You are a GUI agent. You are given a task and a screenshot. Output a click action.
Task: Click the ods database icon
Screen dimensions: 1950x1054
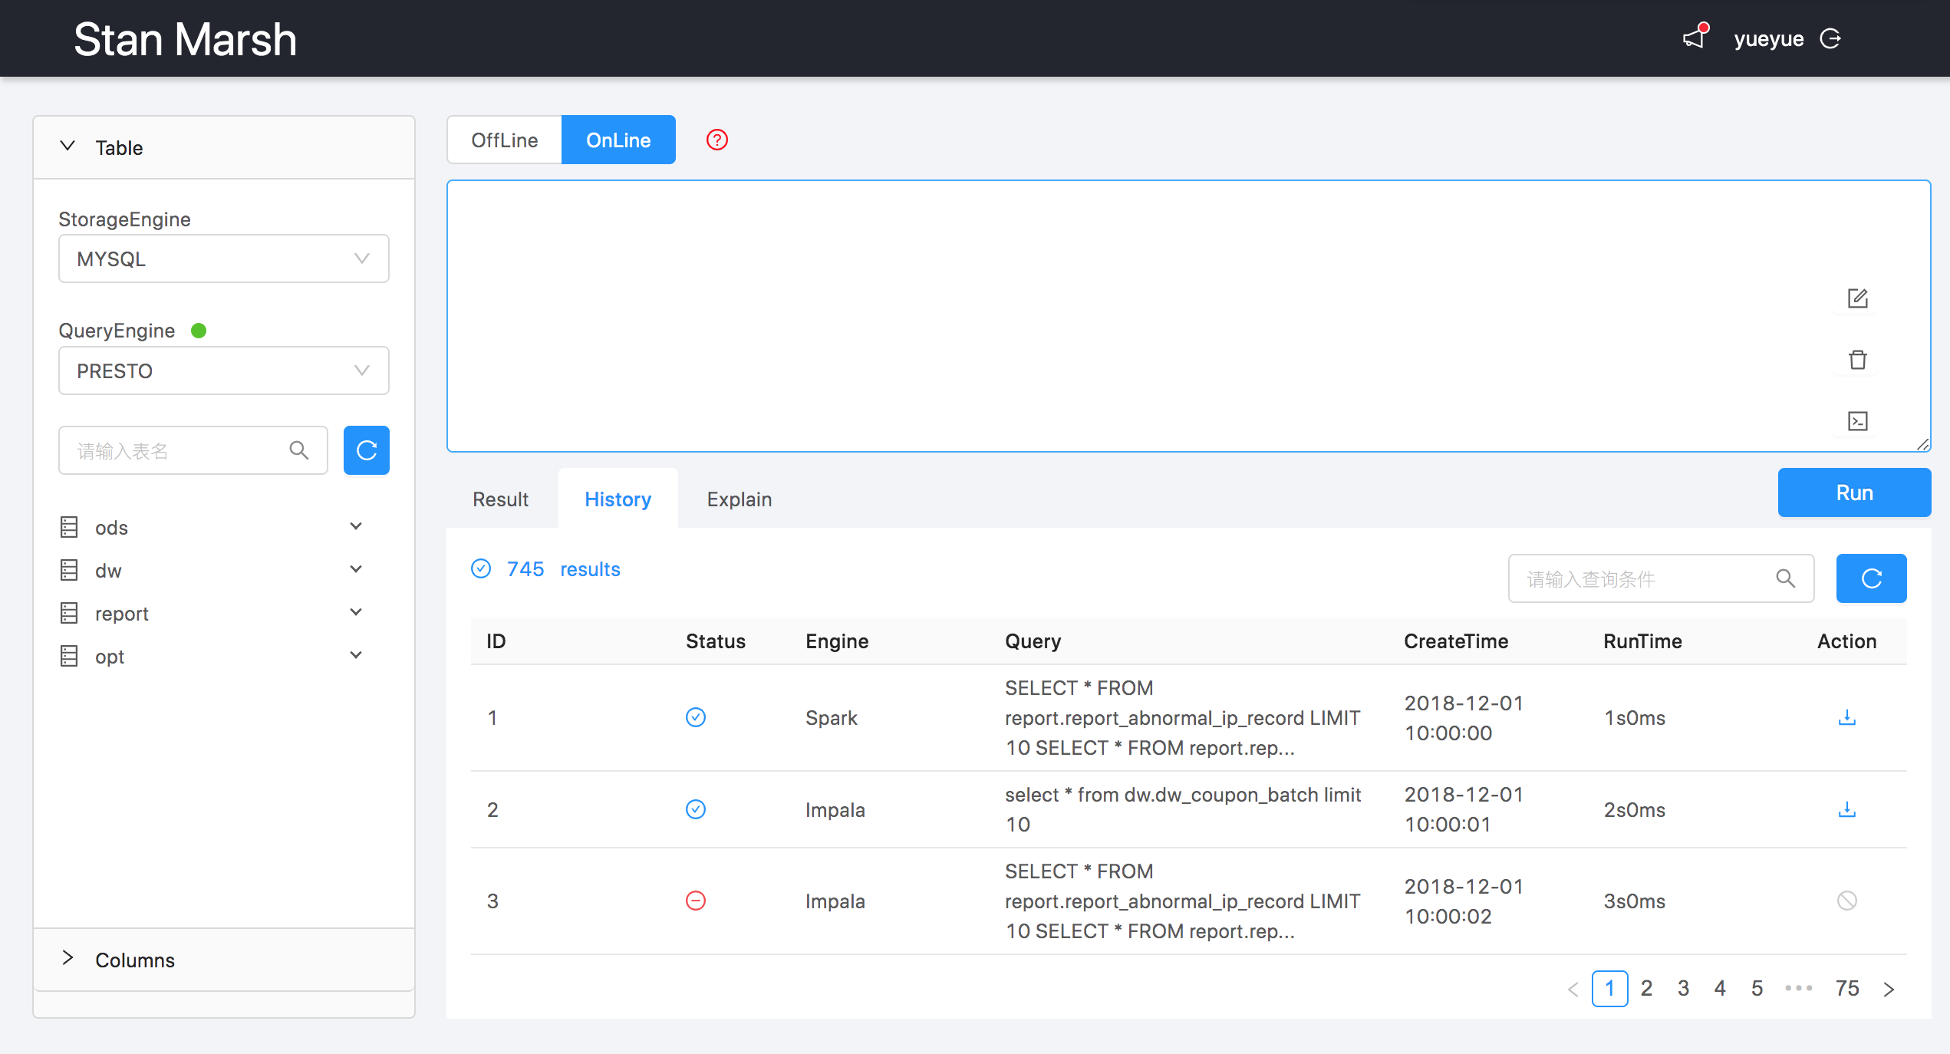tap(69, 527)
